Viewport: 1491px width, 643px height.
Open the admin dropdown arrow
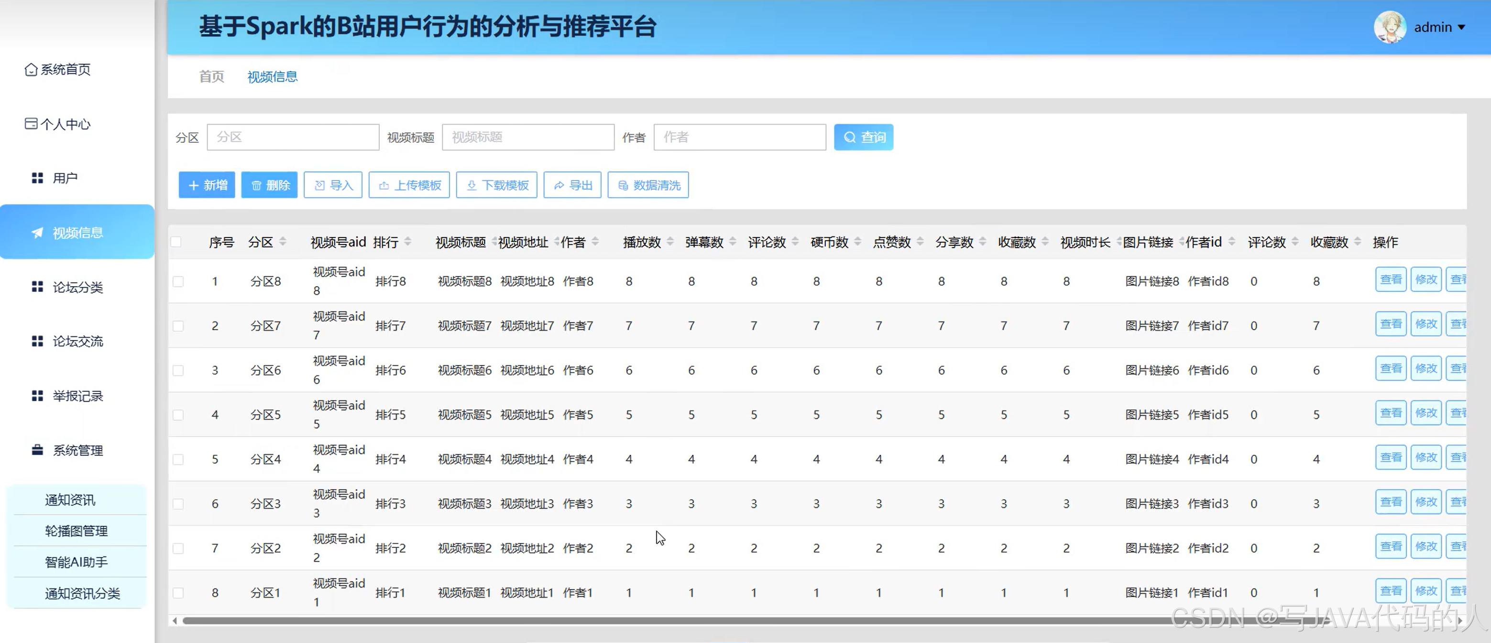(1461, 27)
